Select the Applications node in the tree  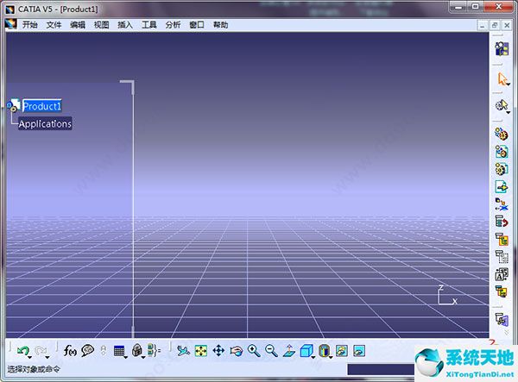[45, 123]
